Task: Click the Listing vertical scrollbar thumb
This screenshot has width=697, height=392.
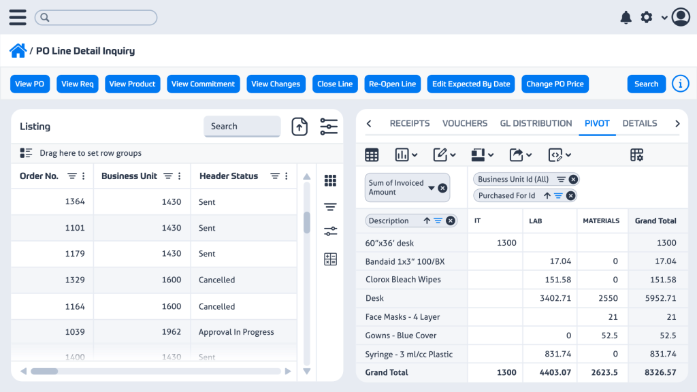Action: pos(307,223)
